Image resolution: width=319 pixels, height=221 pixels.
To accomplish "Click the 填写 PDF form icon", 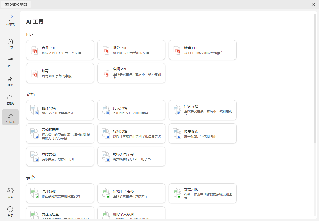I will click(34, 73).
